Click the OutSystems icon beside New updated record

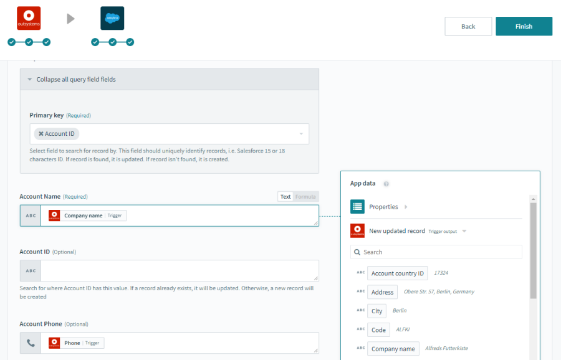[x=357, y=230]
